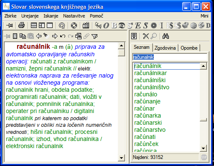Select the SSKJ dictionary logo icon

(98, 25)
